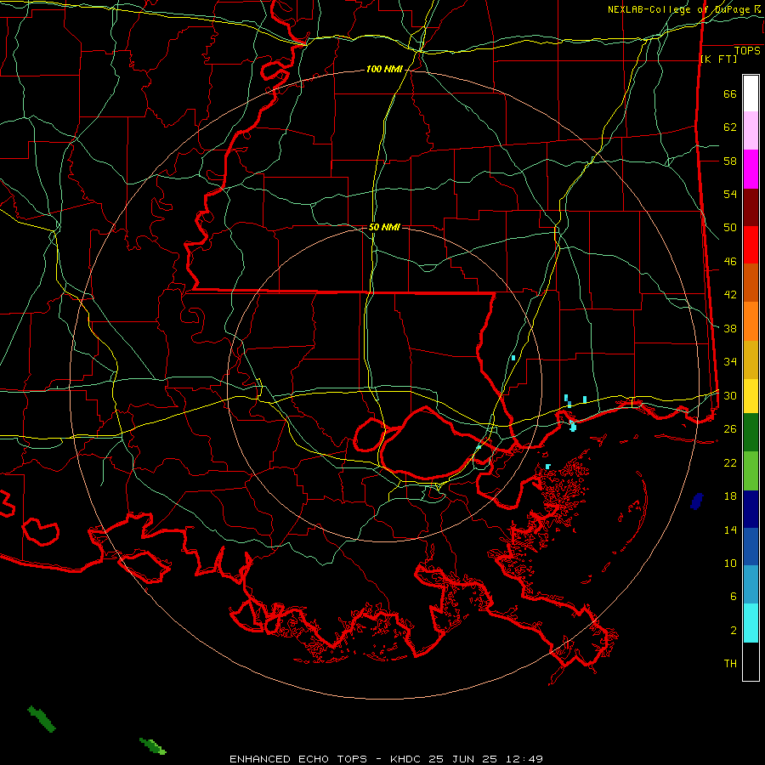Click the "34" scale label
The height and width of the screenshot is (765, 765).
[730, 362]
